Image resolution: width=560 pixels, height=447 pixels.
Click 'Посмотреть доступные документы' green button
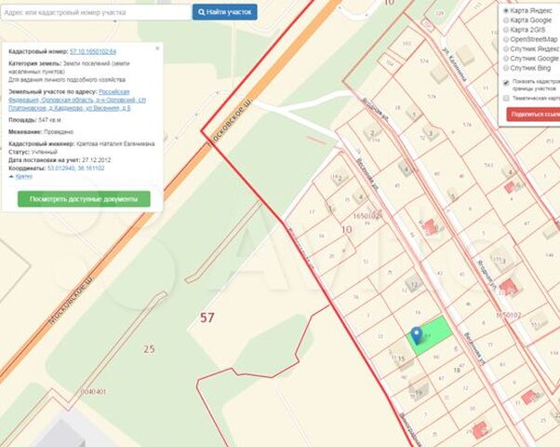(x=84, y=199)
